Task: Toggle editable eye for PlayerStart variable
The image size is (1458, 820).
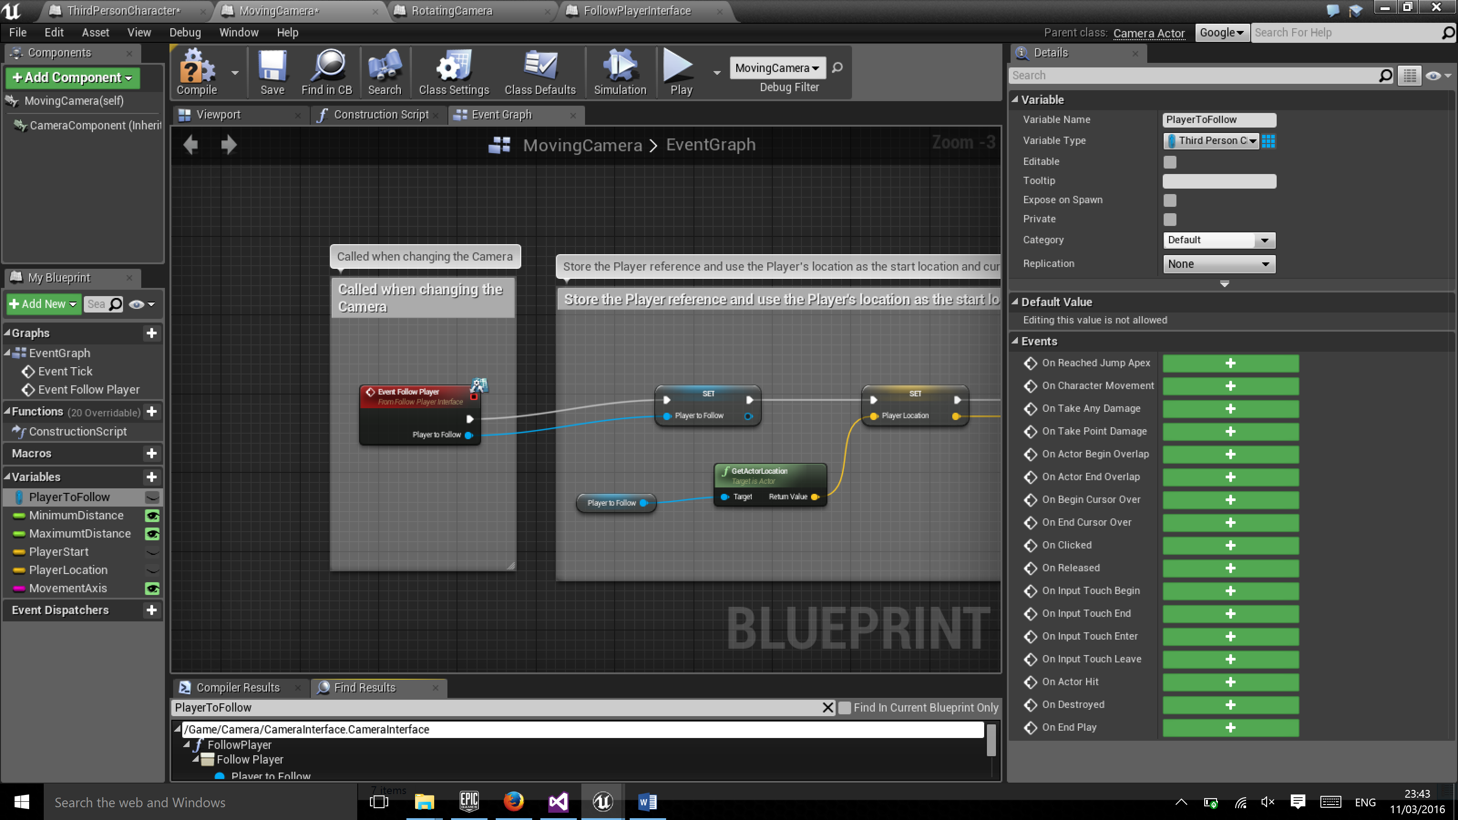Action: click(152, 552)
